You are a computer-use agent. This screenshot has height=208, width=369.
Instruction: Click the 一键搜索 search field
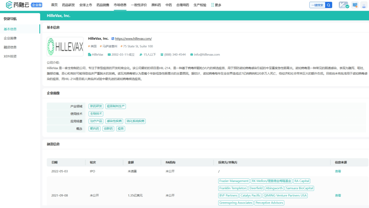pos(317,5)
